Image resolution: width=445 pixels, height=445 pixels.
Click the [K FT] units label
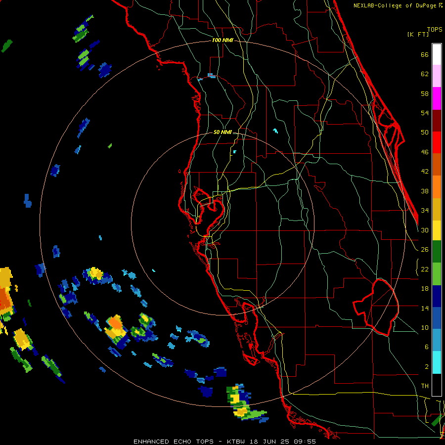tap(418, 34)
